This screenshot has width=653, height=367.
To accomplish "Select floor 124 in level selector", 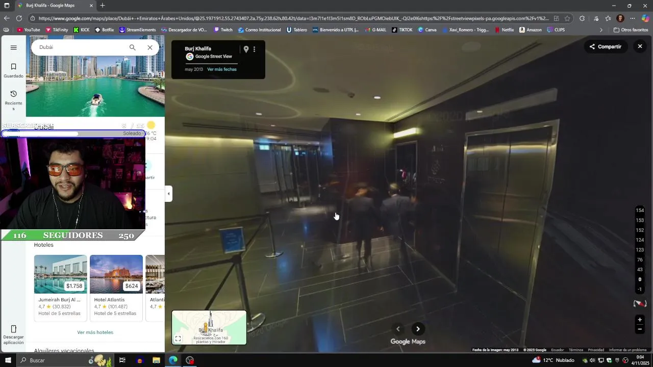I will pyautogui.click(x=640, y=240).
